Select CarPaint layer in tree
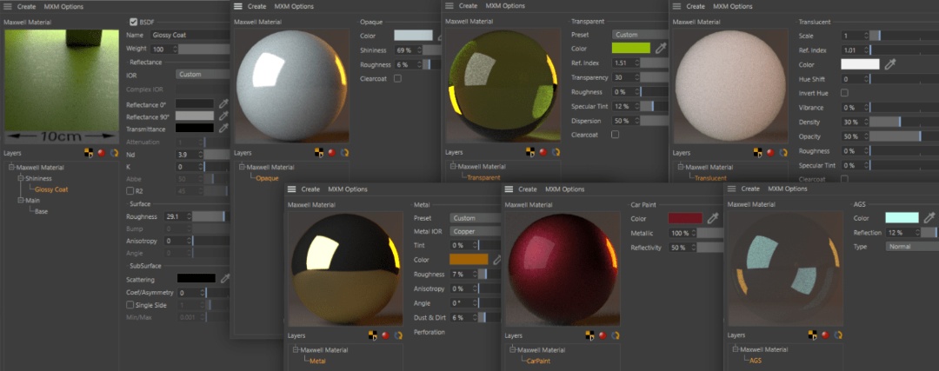This screenshot has width=939, height=371. coord(538,361)
